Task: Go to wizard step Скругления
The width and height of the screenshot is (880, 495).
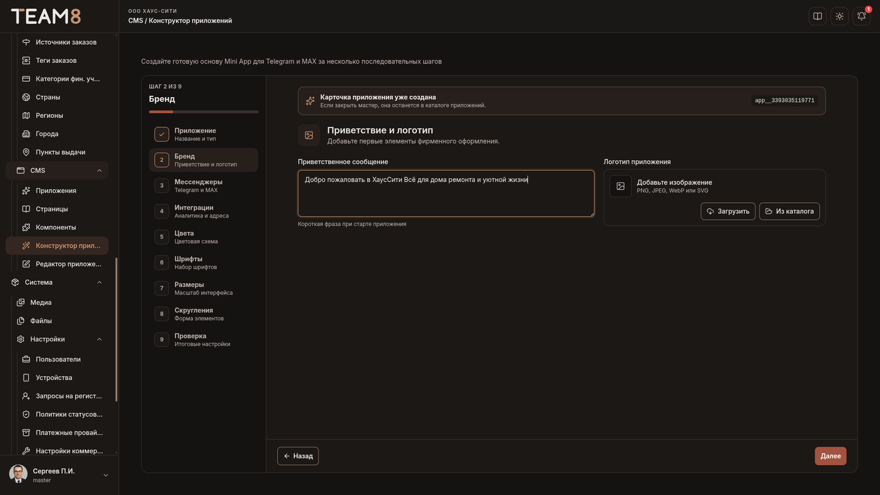Action: [x=204, y=314]
